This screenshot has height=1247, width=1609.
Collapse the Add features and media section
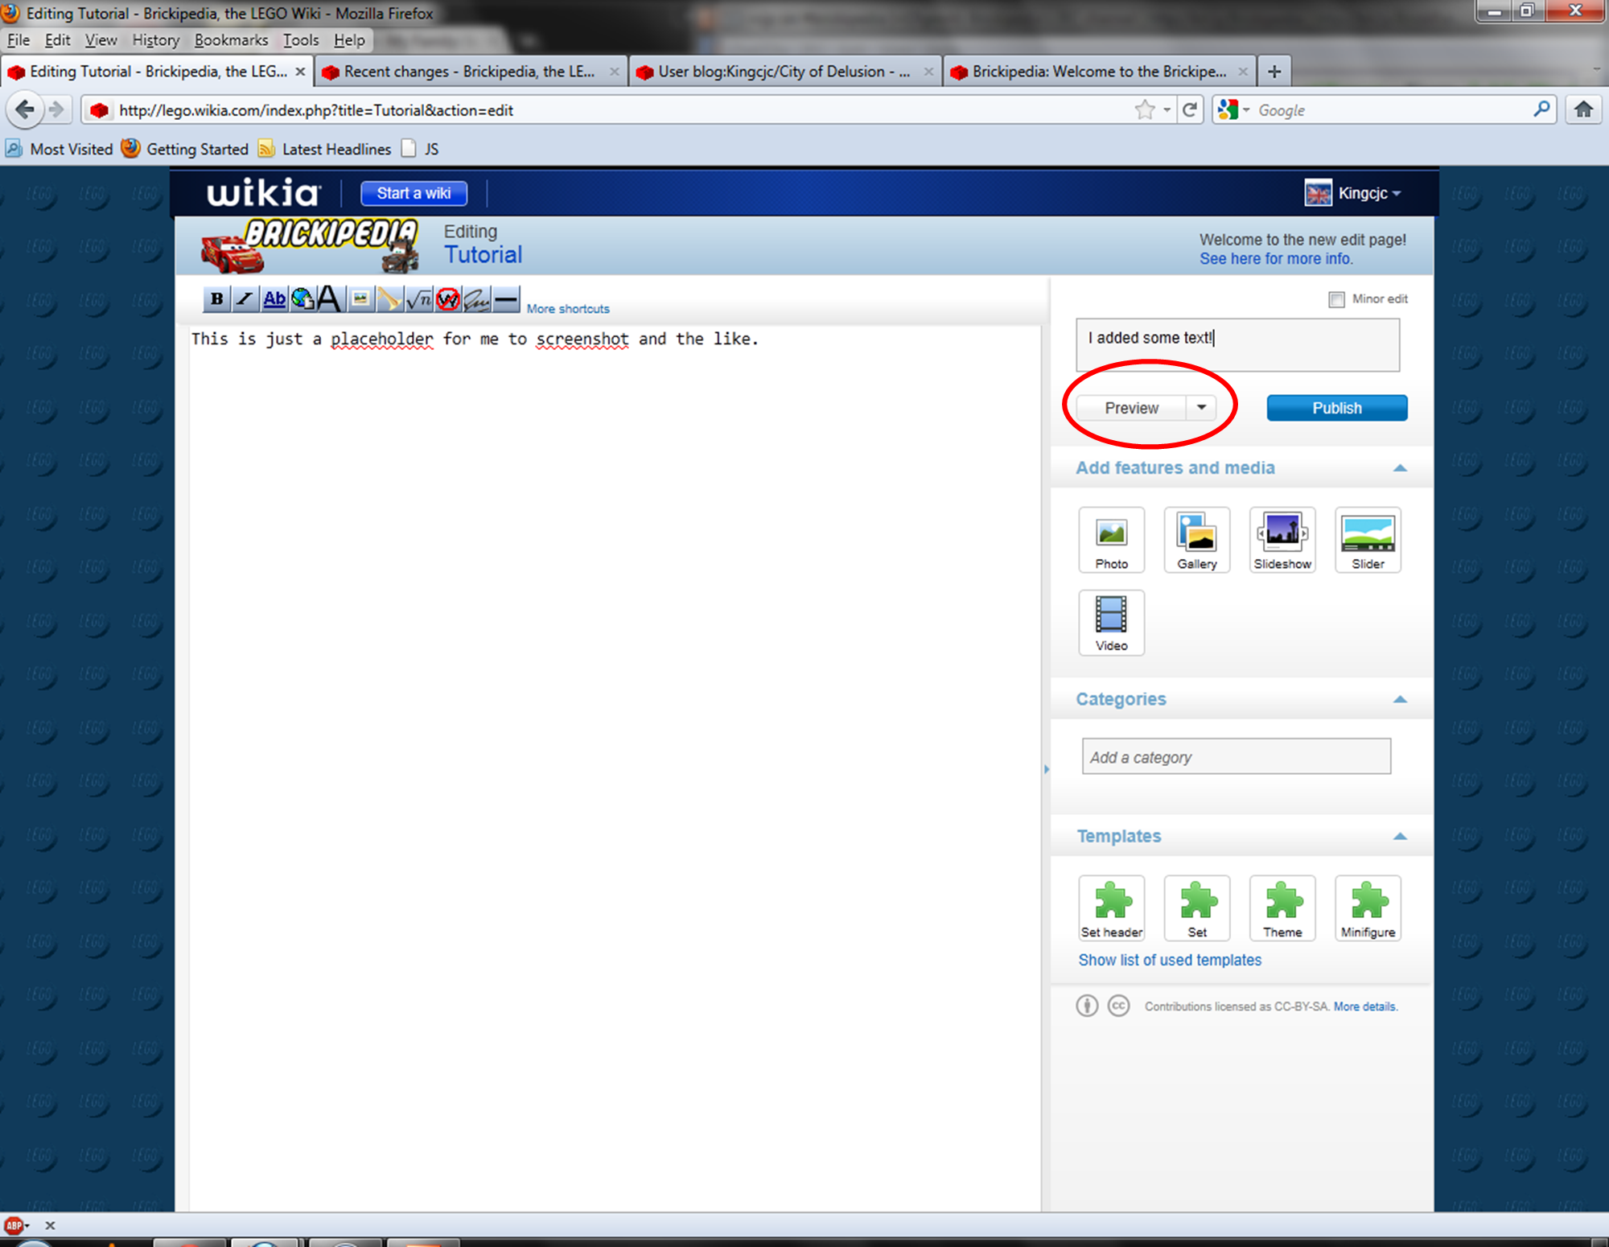click(x=1399, y=468)
